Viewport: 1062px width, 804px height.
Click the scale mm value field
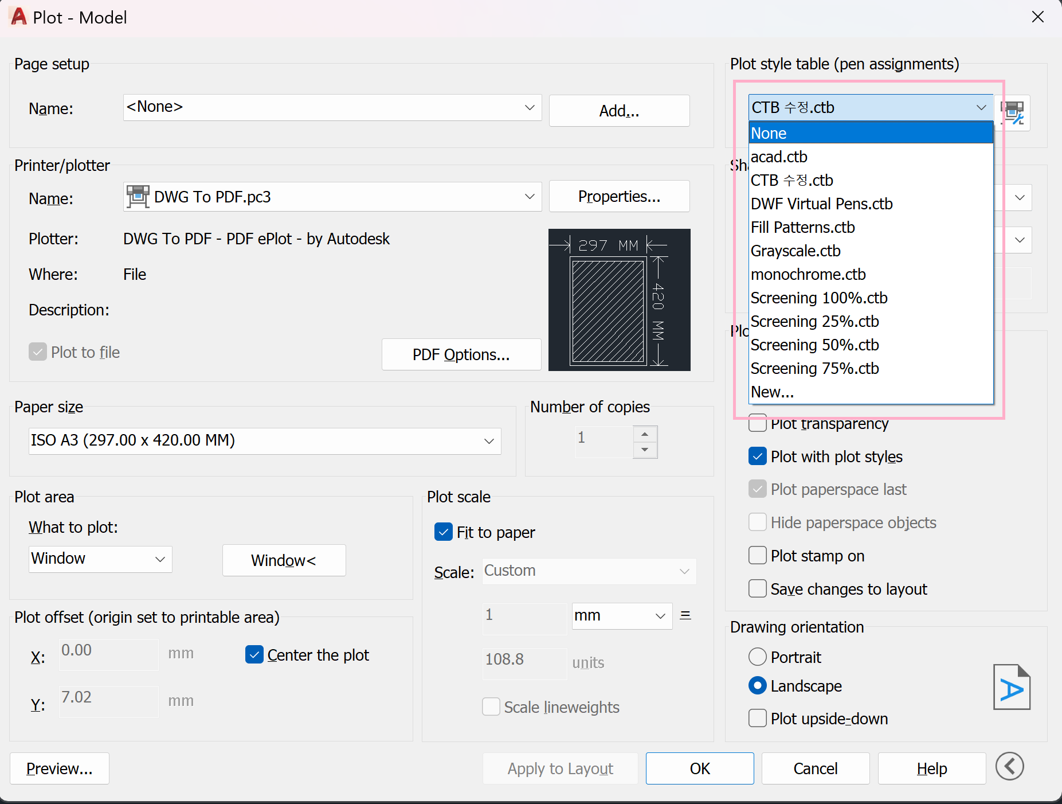tap(524, 618)
